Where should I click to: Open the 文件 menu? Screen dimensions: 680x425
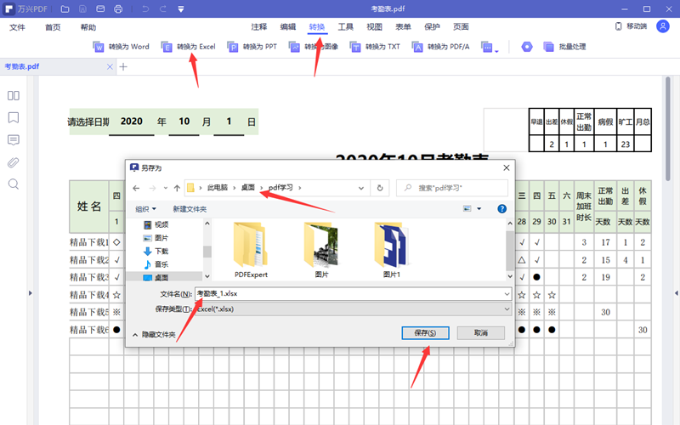17,27
